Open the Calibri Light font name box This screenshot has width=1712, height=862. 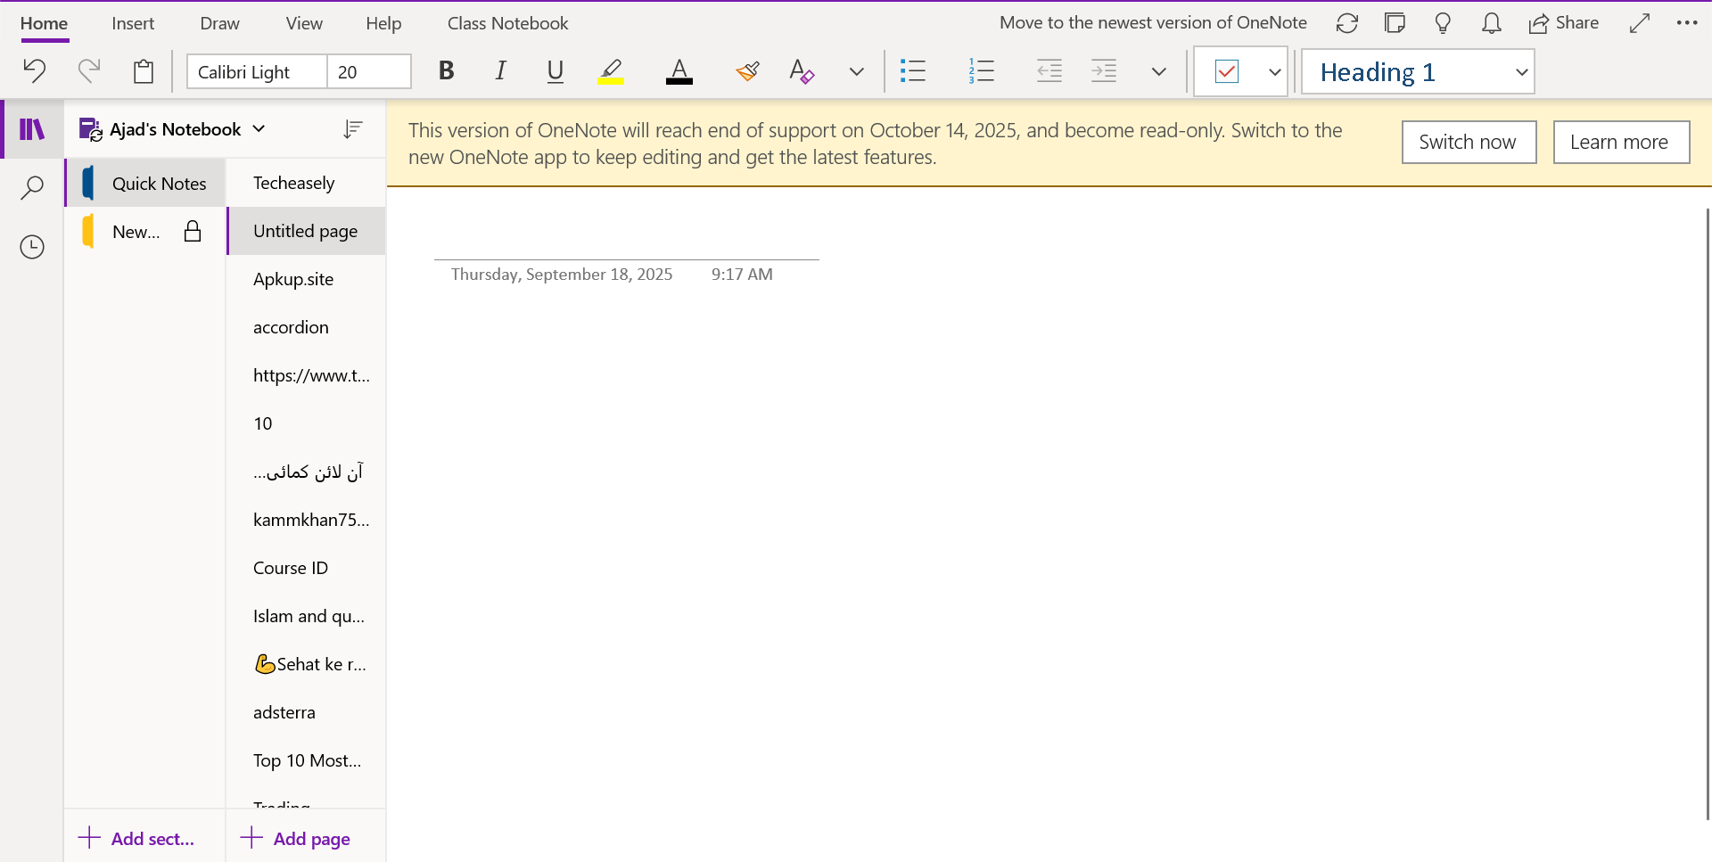coord(257,72)
